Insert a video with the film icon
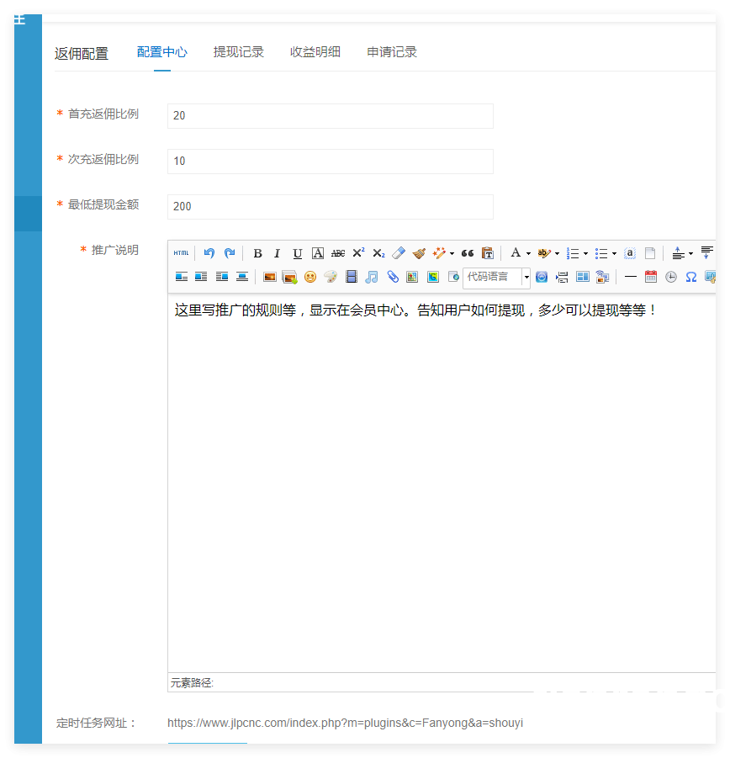Image resolution: width=730 pixels, height=758 pixels. [x=352, y=277]
